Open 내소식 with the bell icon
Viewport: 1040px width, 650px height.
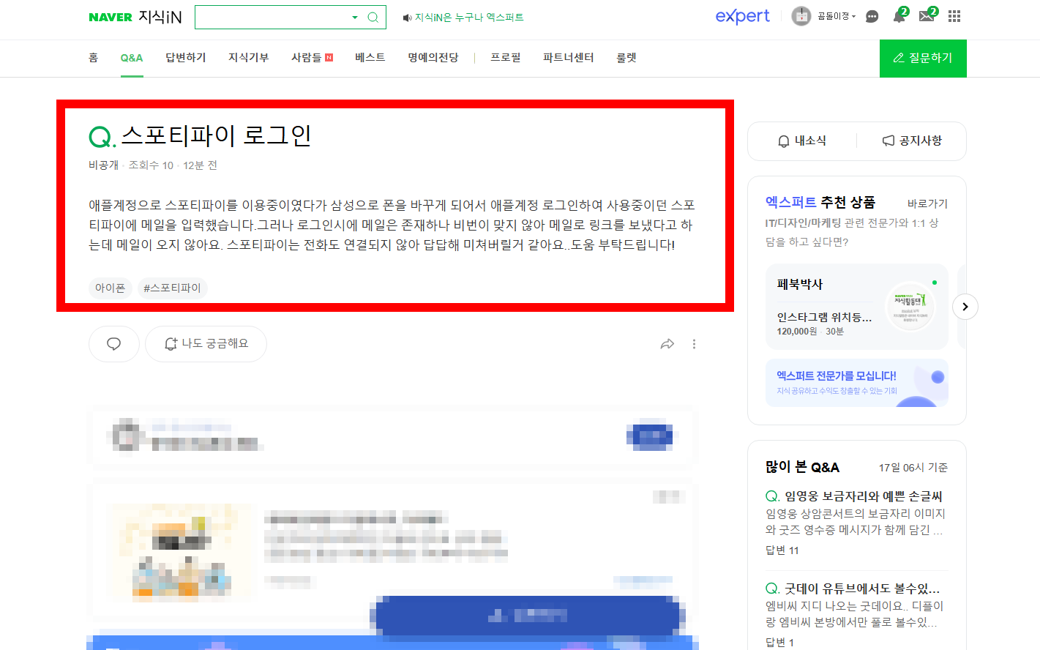[x=802, y=141]
